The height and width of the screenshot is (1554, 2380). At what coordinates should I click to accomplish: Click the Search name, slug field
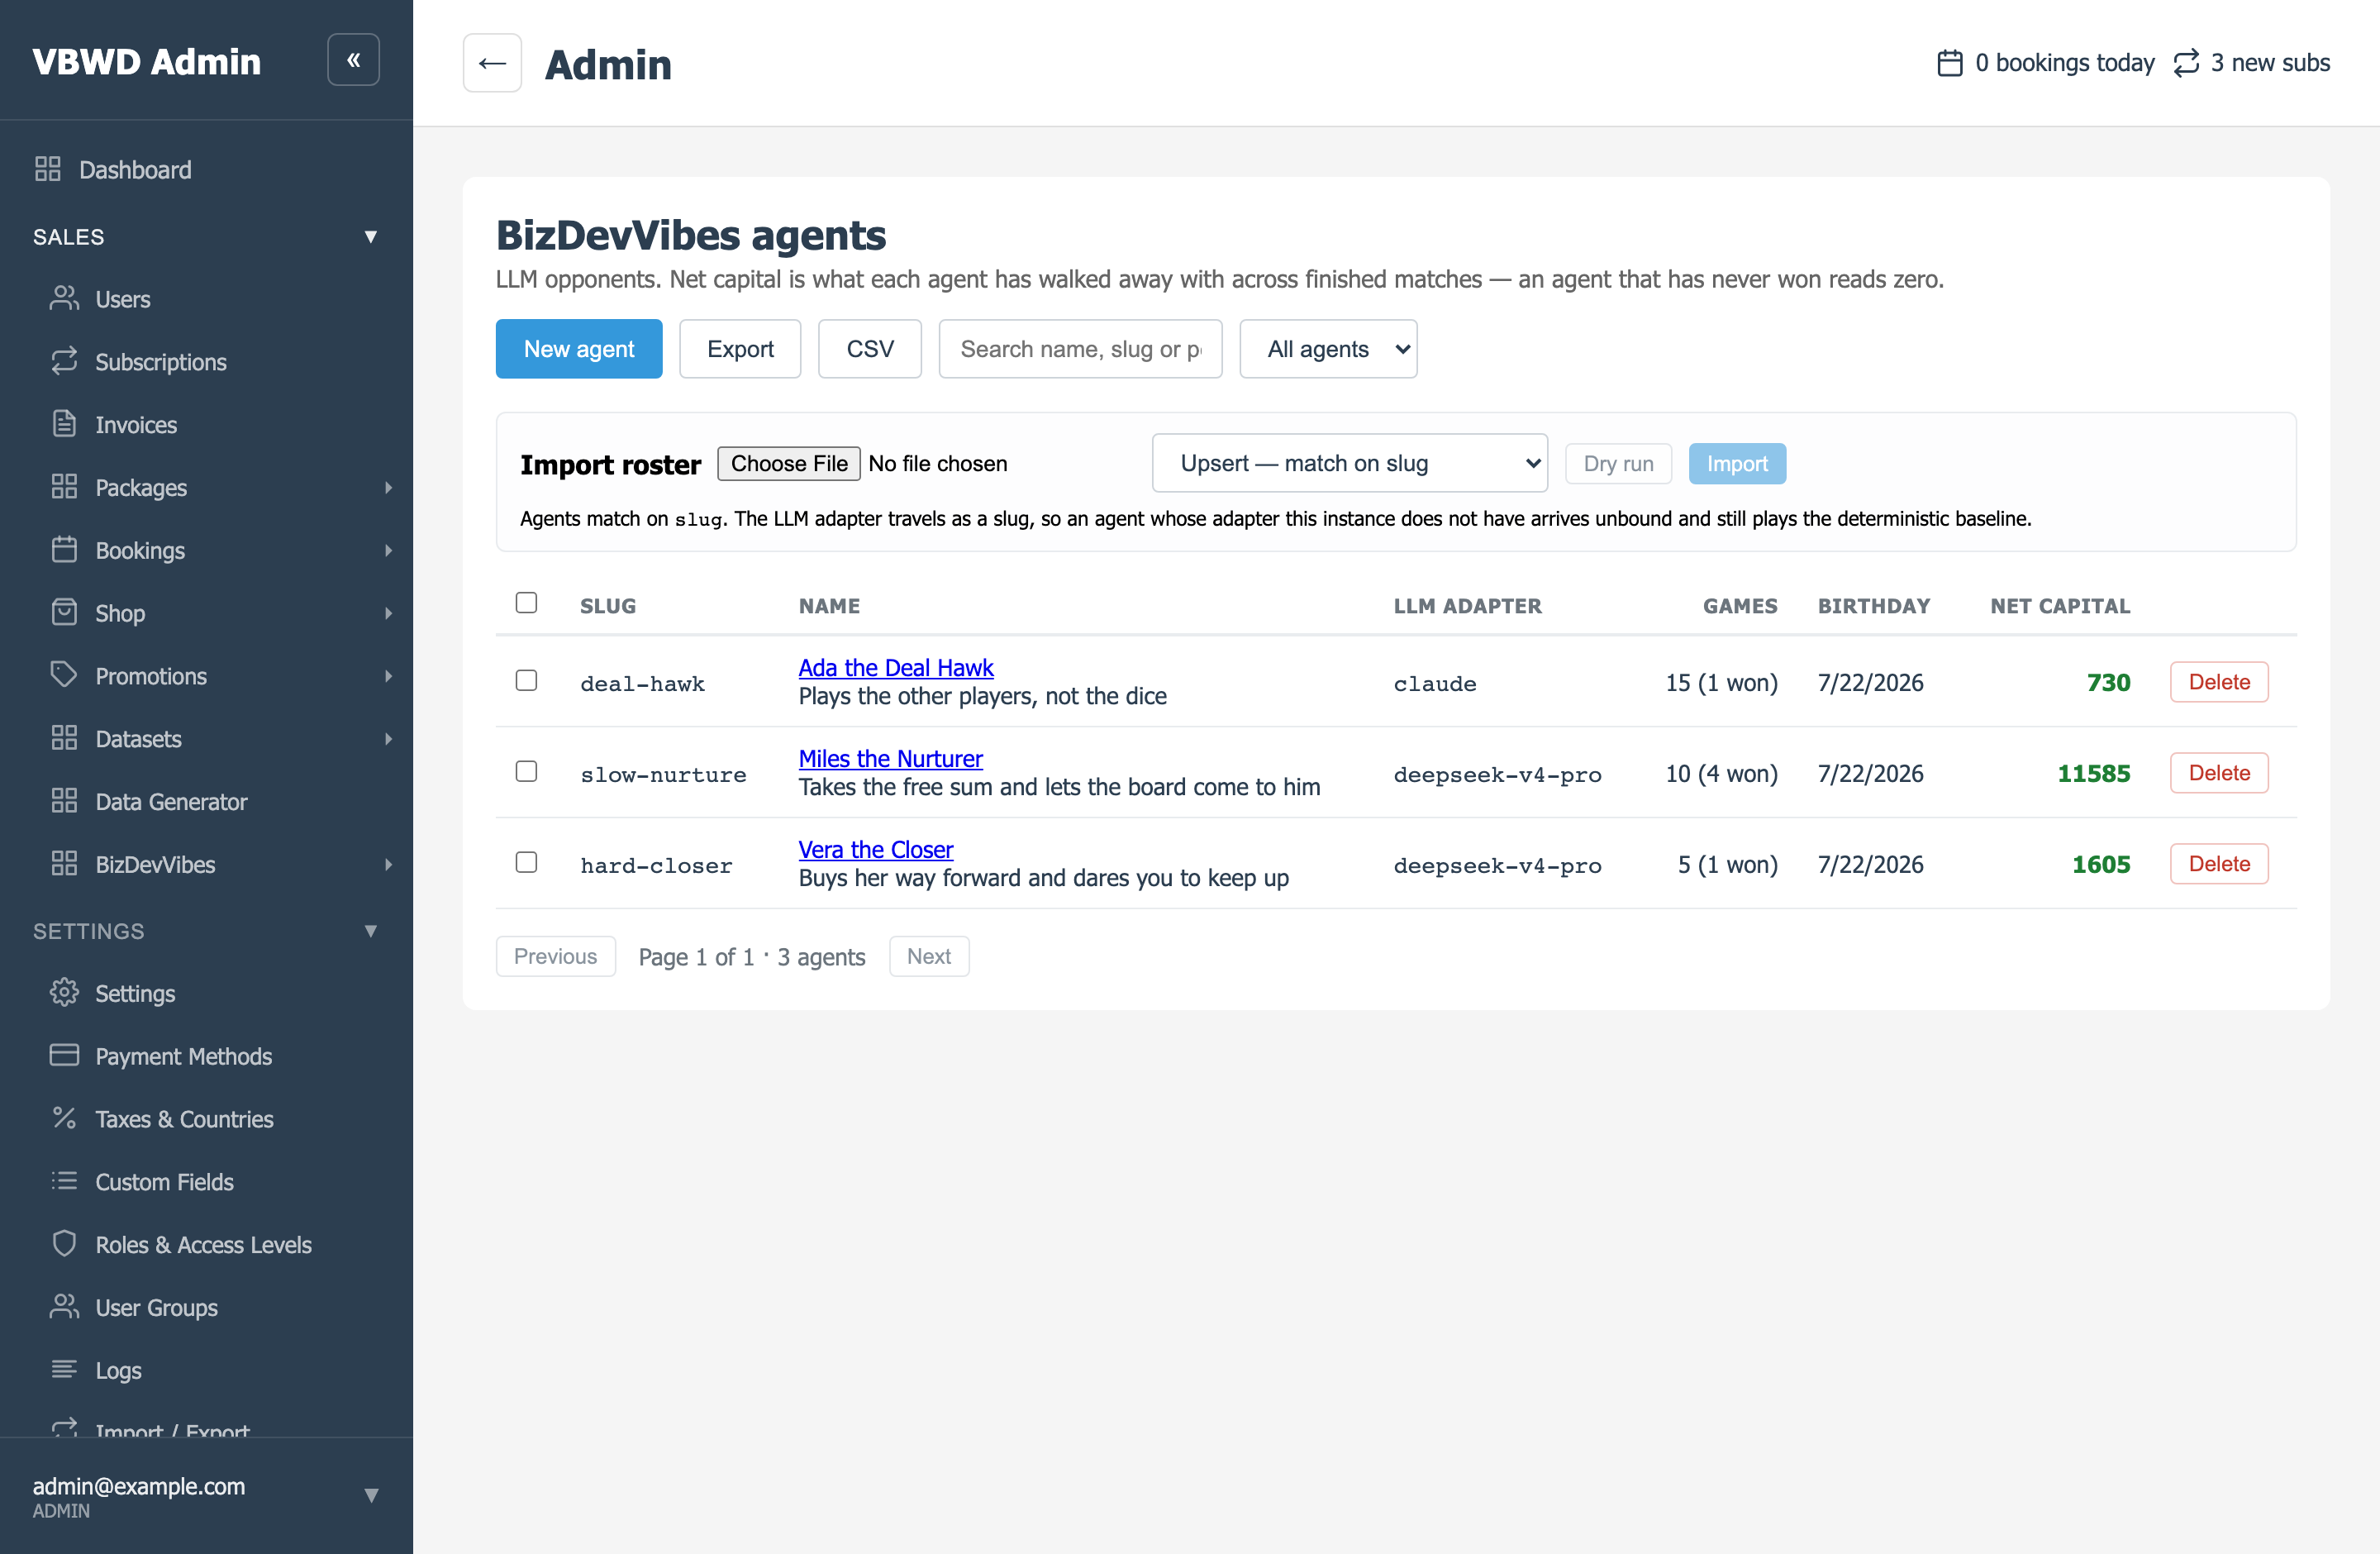[x=1080, y=349]
